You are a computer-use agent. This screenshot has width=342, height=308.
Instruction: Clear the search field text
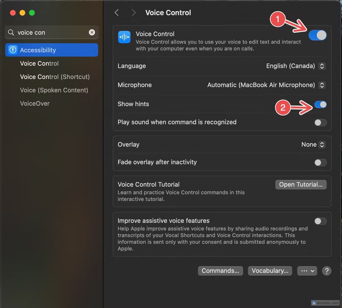[92, 32]
